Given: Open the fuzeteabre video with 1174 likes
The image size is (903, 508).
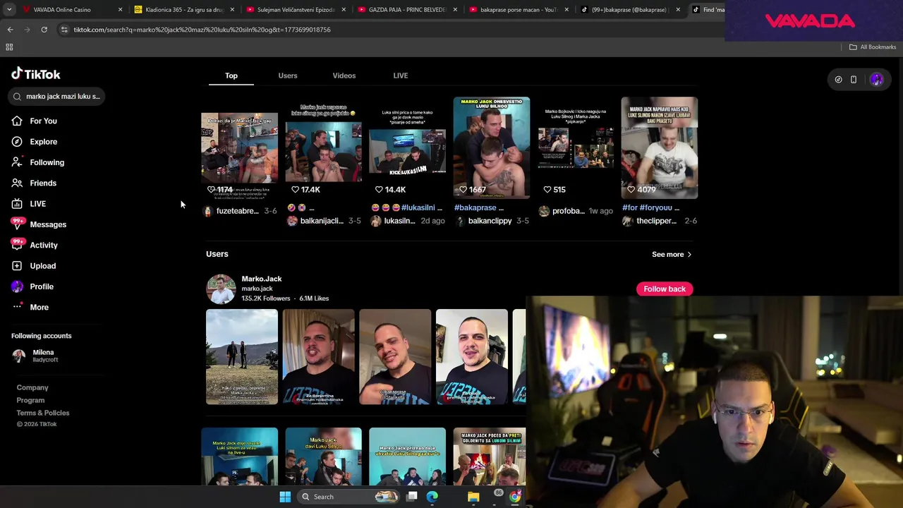Looking at the screenshot, I should coord(239,147).
